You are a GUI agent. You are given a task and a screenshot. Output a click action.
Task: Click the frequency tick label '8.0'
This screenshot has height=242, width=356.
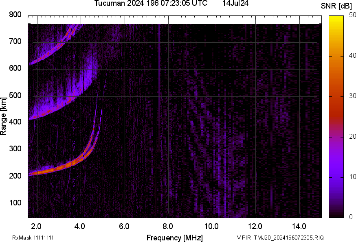point(168,227)
